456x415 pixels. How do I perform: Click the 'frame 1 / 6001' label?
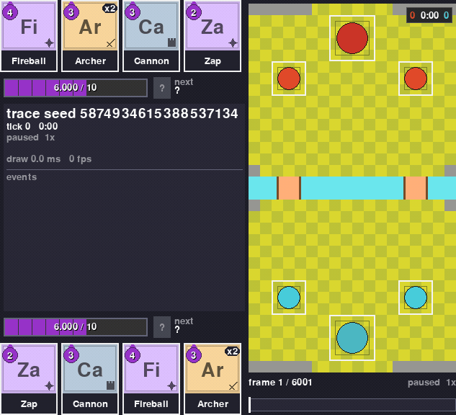tap(280, 382)
